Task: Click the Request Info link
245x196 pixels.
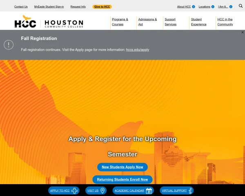Action: (x=78, y=7)
